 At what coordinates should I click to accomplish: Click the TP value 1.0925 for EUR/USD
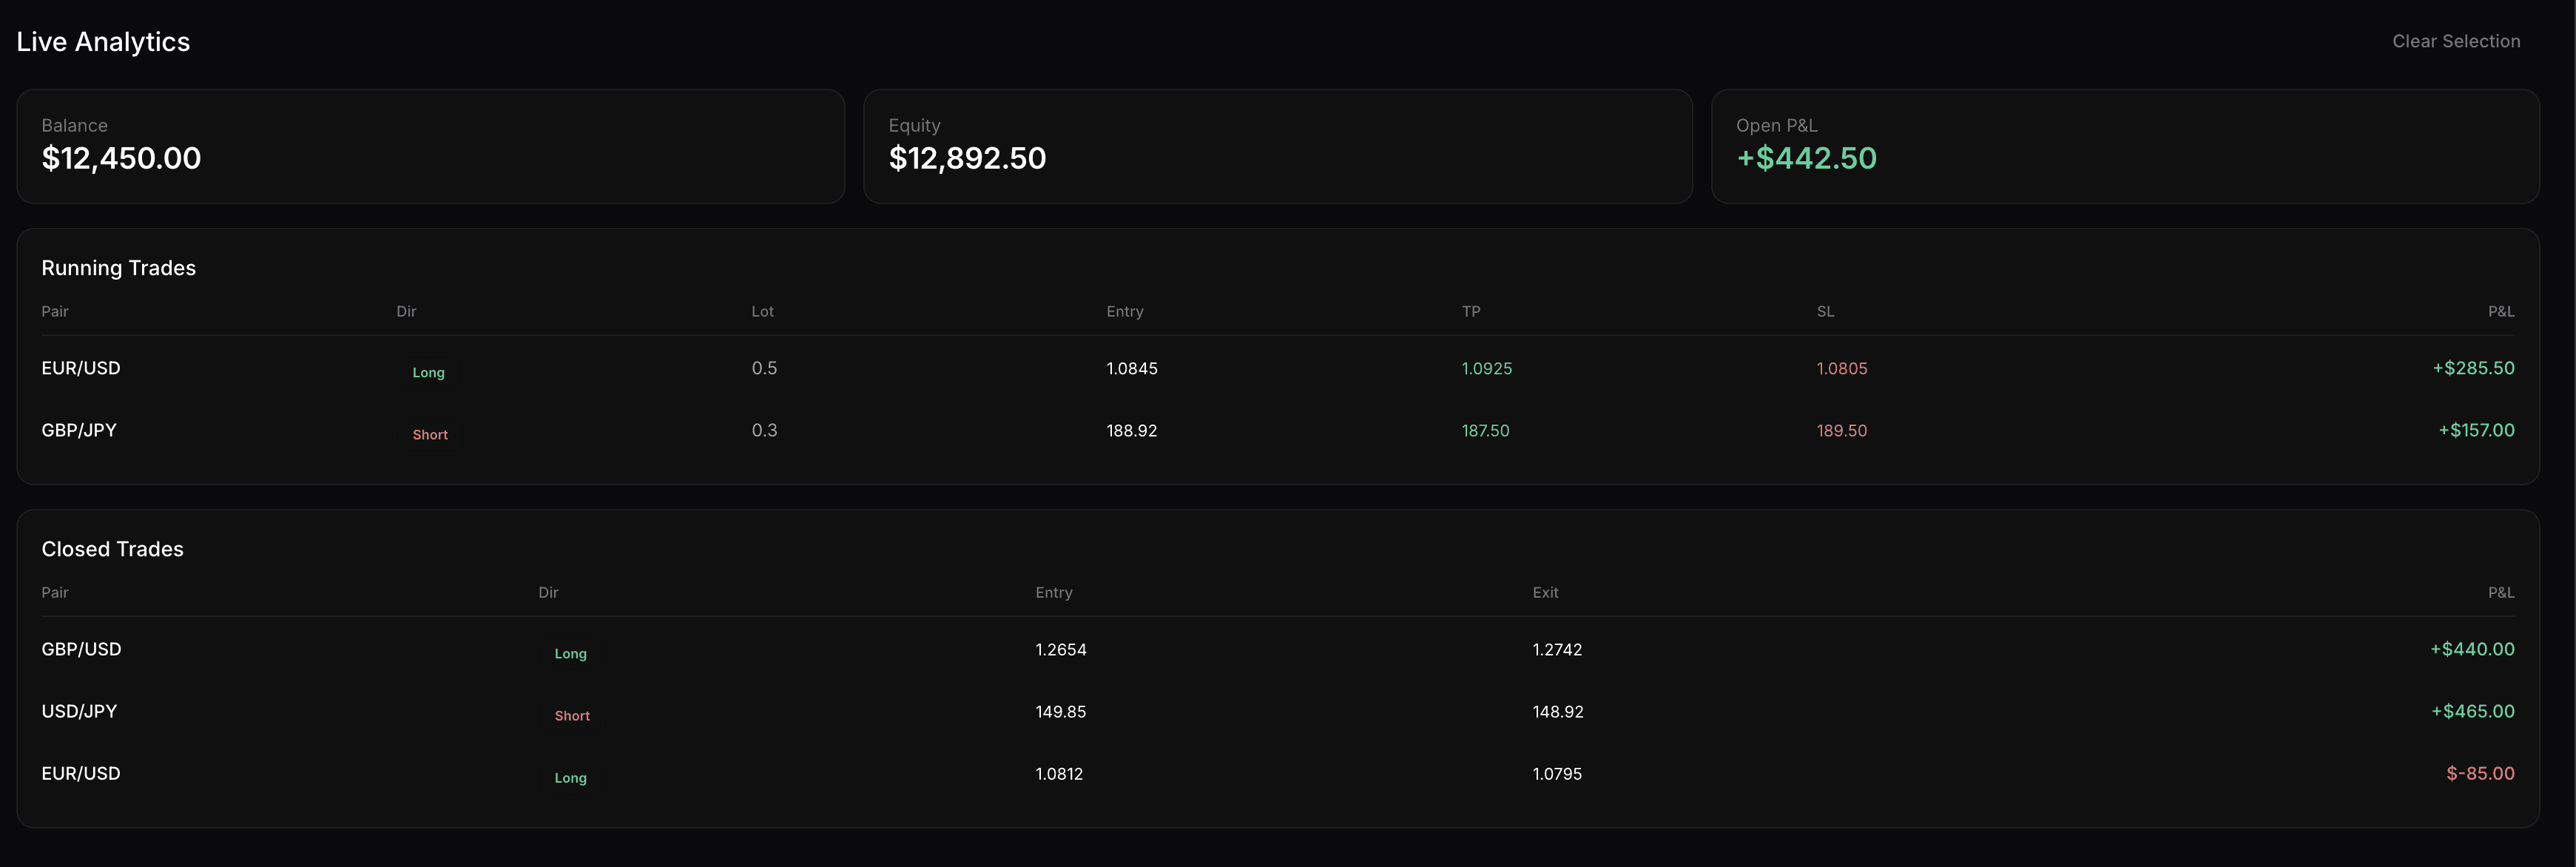(x=1486, y=368)
